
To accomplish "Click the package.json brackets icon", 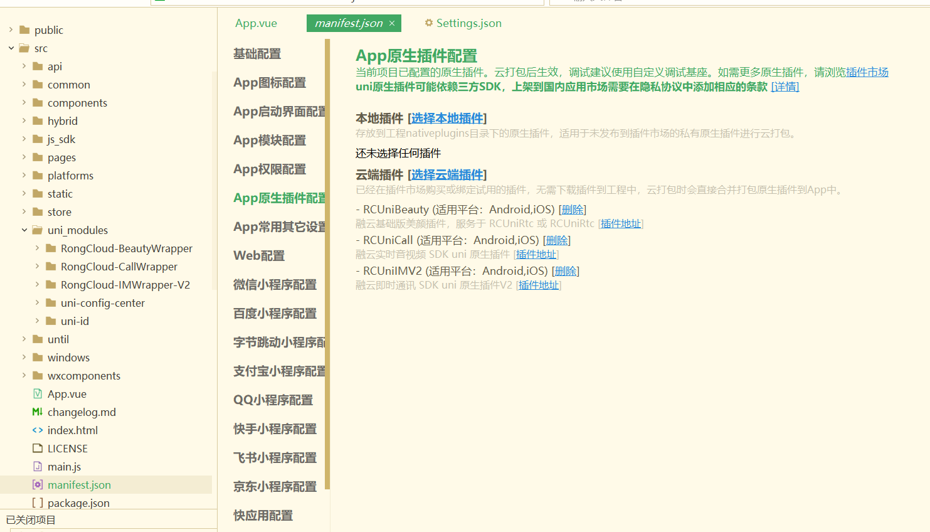I will [38, 503].
